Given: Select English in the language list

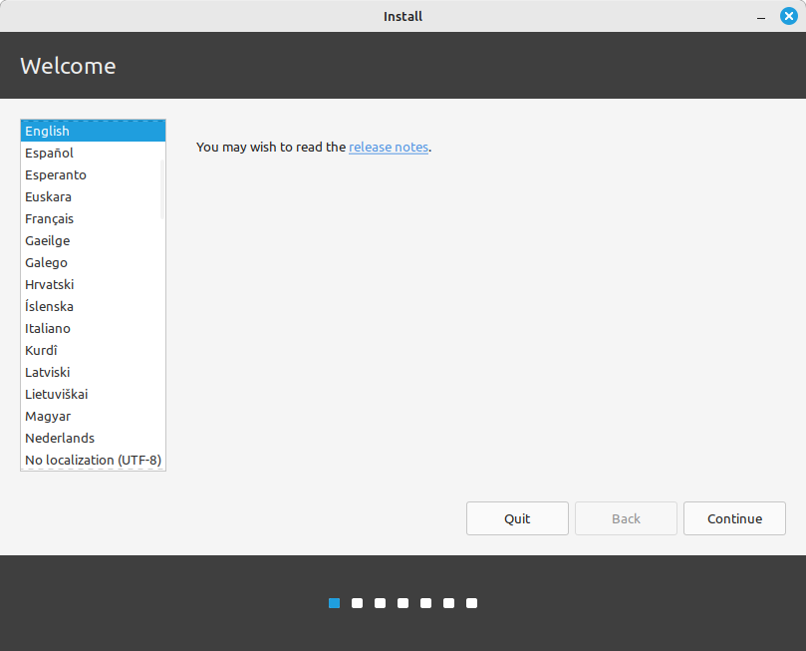Looking at the screenshot, I should (93, 132).
